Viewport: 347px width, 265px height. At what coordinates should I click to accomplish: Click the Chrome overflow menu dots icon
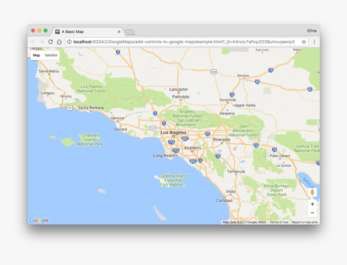coord(314,42)
